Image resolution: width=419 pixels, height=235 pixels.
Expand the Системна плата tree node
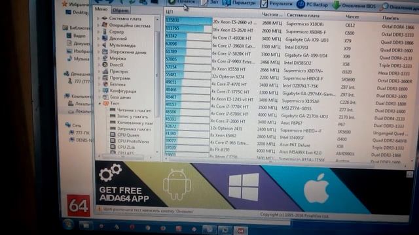[x=98, y=19]
